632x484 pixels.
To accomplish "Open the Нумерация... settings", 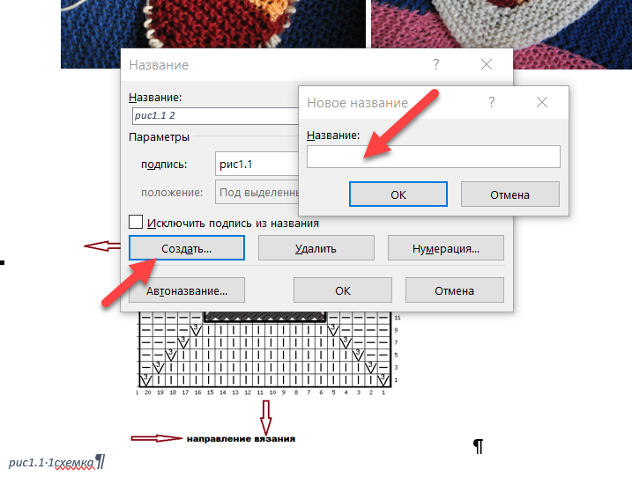I will pos(445,249).
